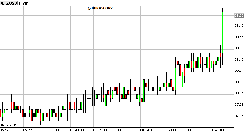Click the 37.98 price axis label
Screen dimensions: 246x133
pyautogui.click(x=239, y=104)
